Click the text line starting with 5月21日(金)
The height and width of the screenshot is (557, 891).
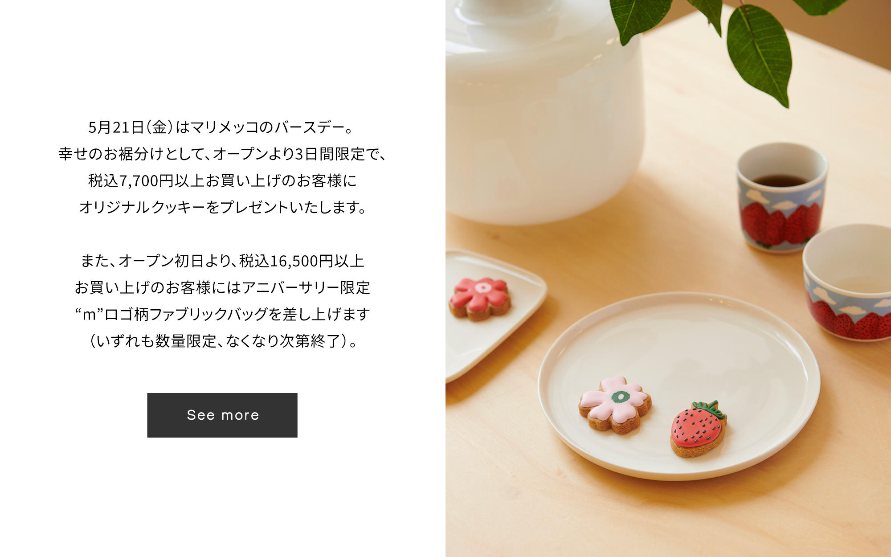(222, 127)
